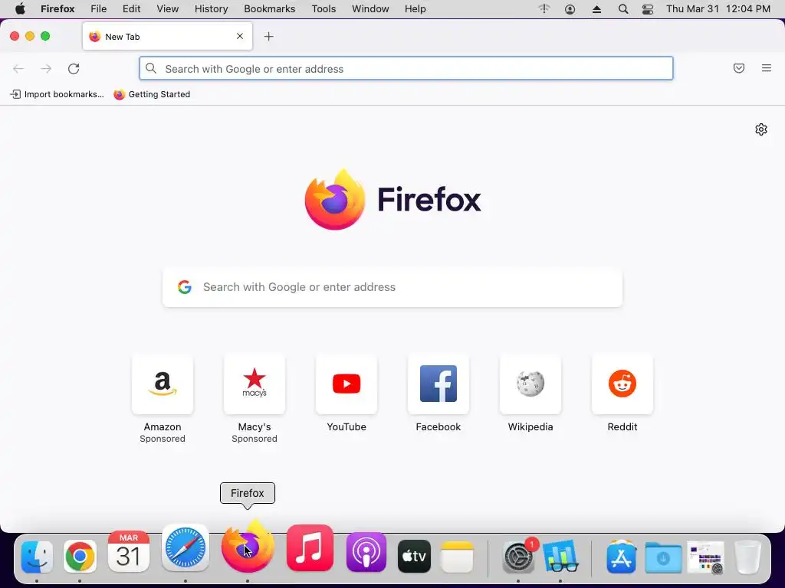
Task: Go forward one page
Action: coord(46,68)
